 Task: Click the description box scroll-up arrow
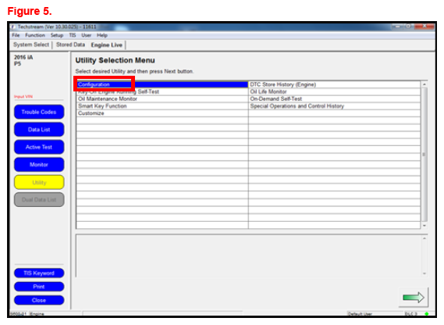(x=424, y=238)
